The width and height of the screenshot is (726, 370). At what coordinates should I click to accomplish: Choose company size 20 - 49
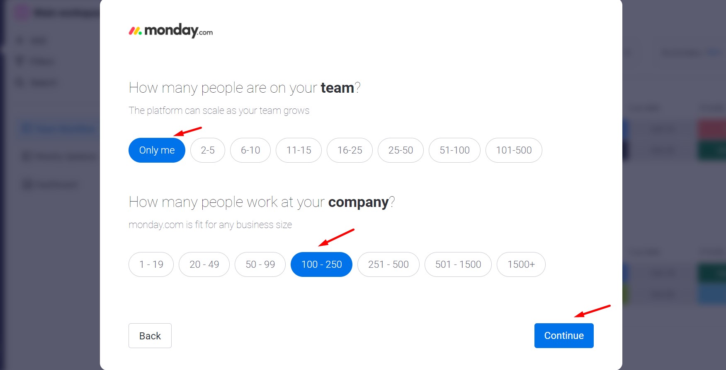pyautogui.click(x=204, y=264)
